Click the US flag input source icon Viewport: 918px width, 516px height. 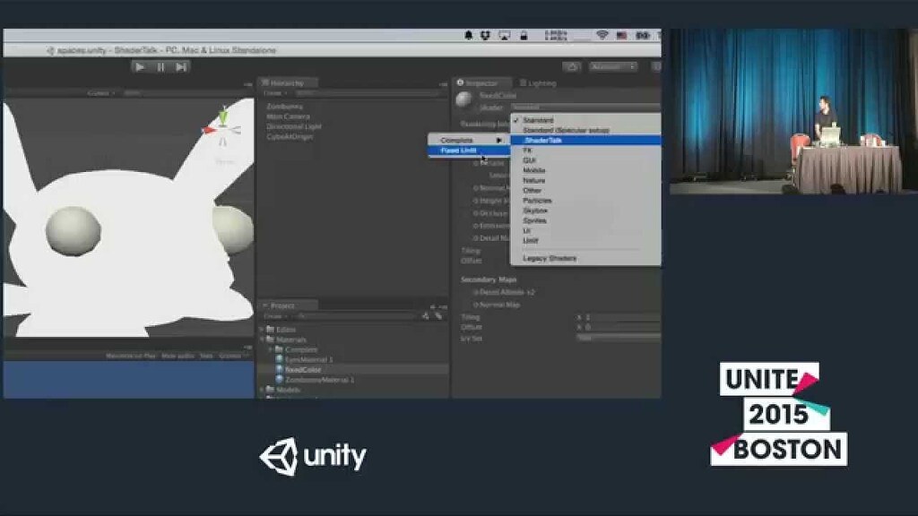pyautogui.click(x=622, y=36)
